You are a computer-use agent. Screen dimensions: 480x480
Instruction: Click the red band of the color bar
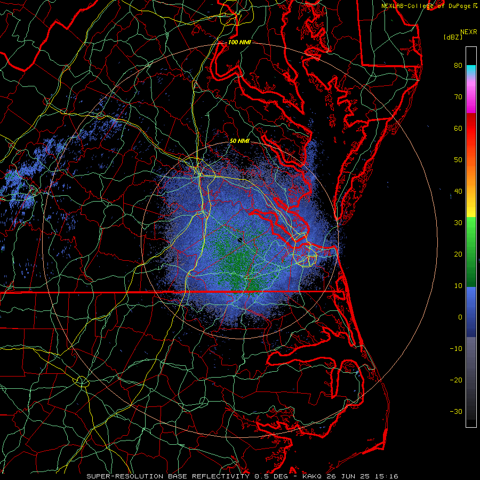(x=471, y=129)
